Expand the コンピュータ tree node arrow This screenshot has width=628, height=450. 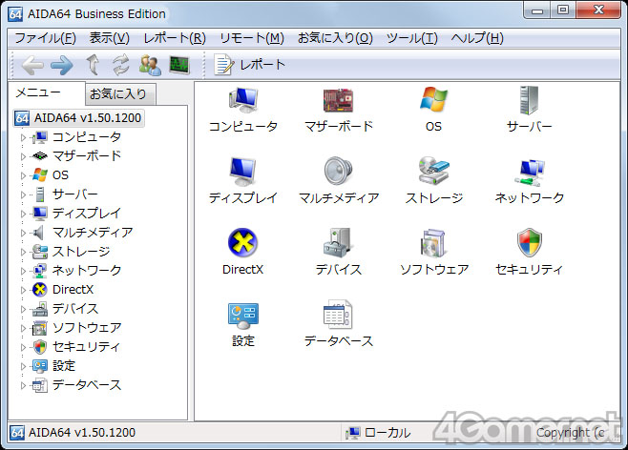(23, 137)
